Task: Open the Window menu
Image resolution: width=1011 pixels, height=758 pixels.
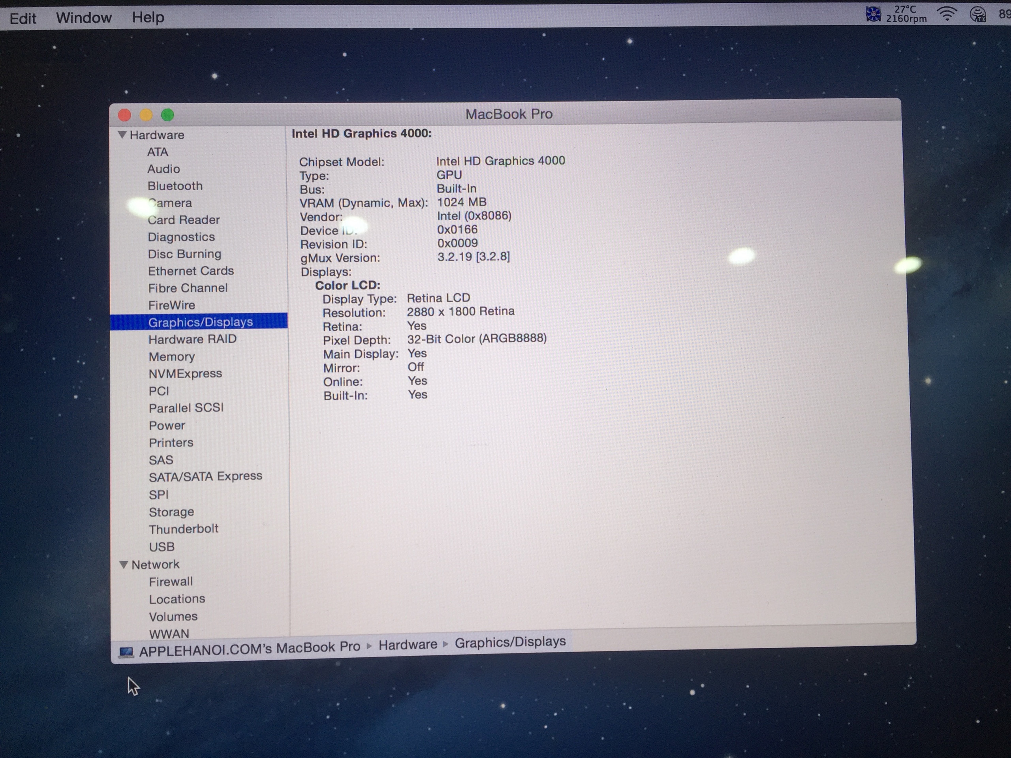Action: (x=84, y=18)
